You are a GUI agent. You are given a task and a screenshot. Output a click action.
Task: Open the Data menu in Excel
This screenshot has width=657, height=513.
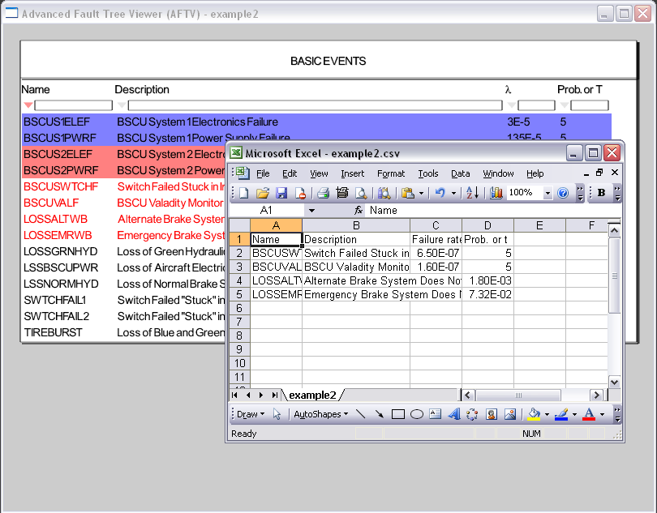pos(460,173)
